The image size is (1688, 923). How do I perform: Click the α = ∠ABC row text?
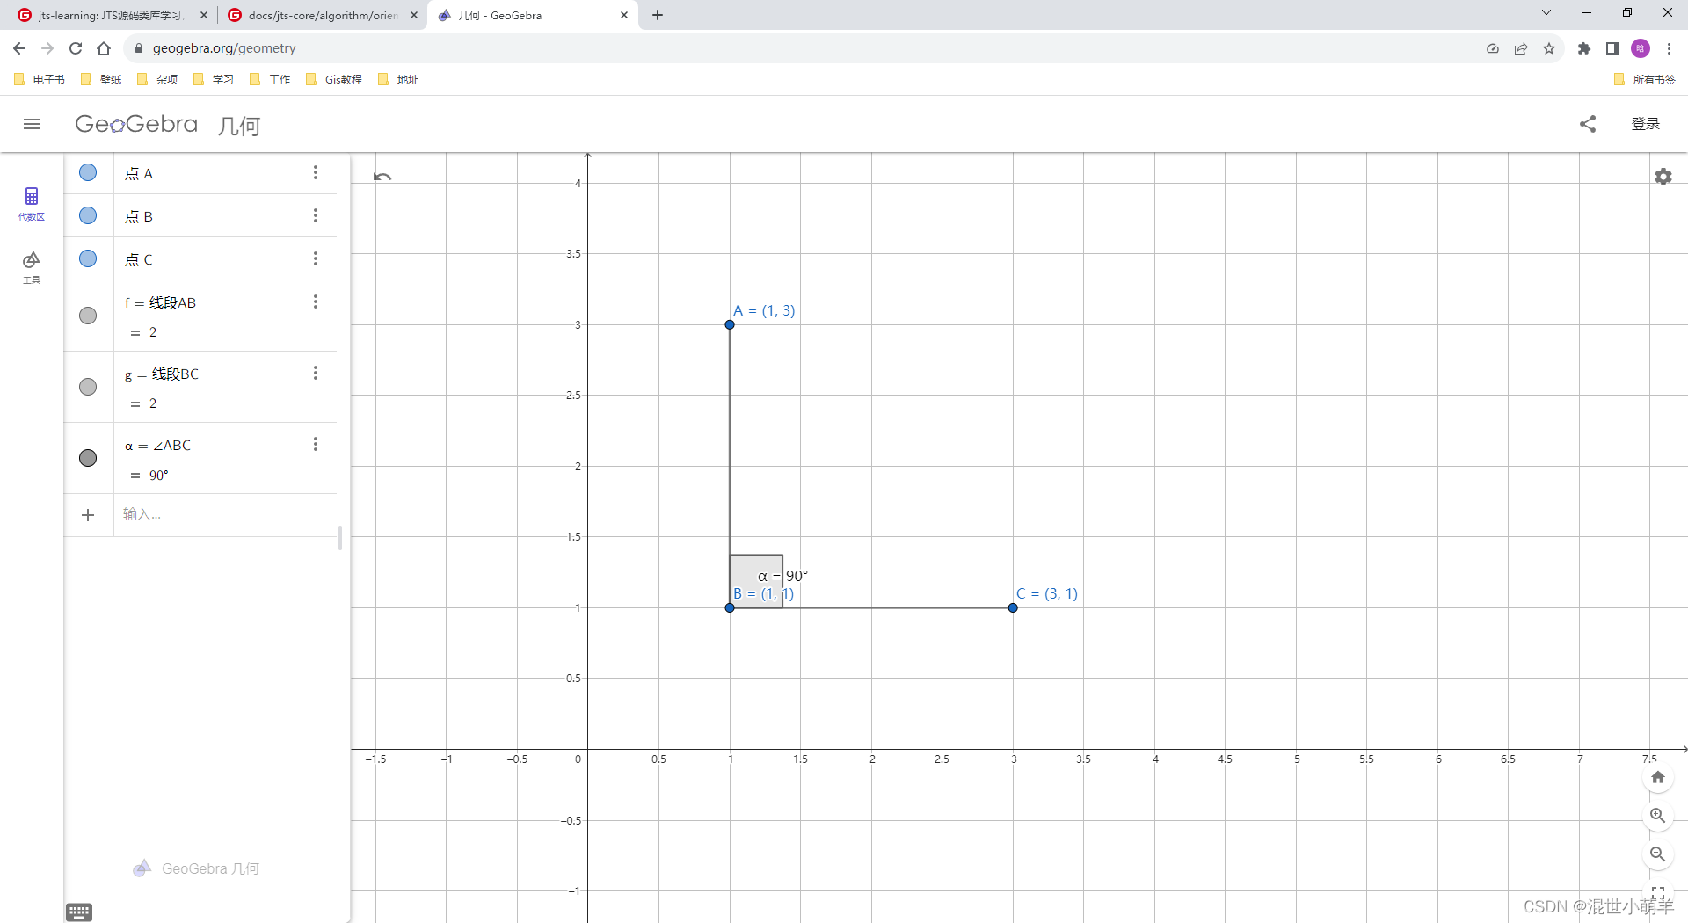coord(157,445)
